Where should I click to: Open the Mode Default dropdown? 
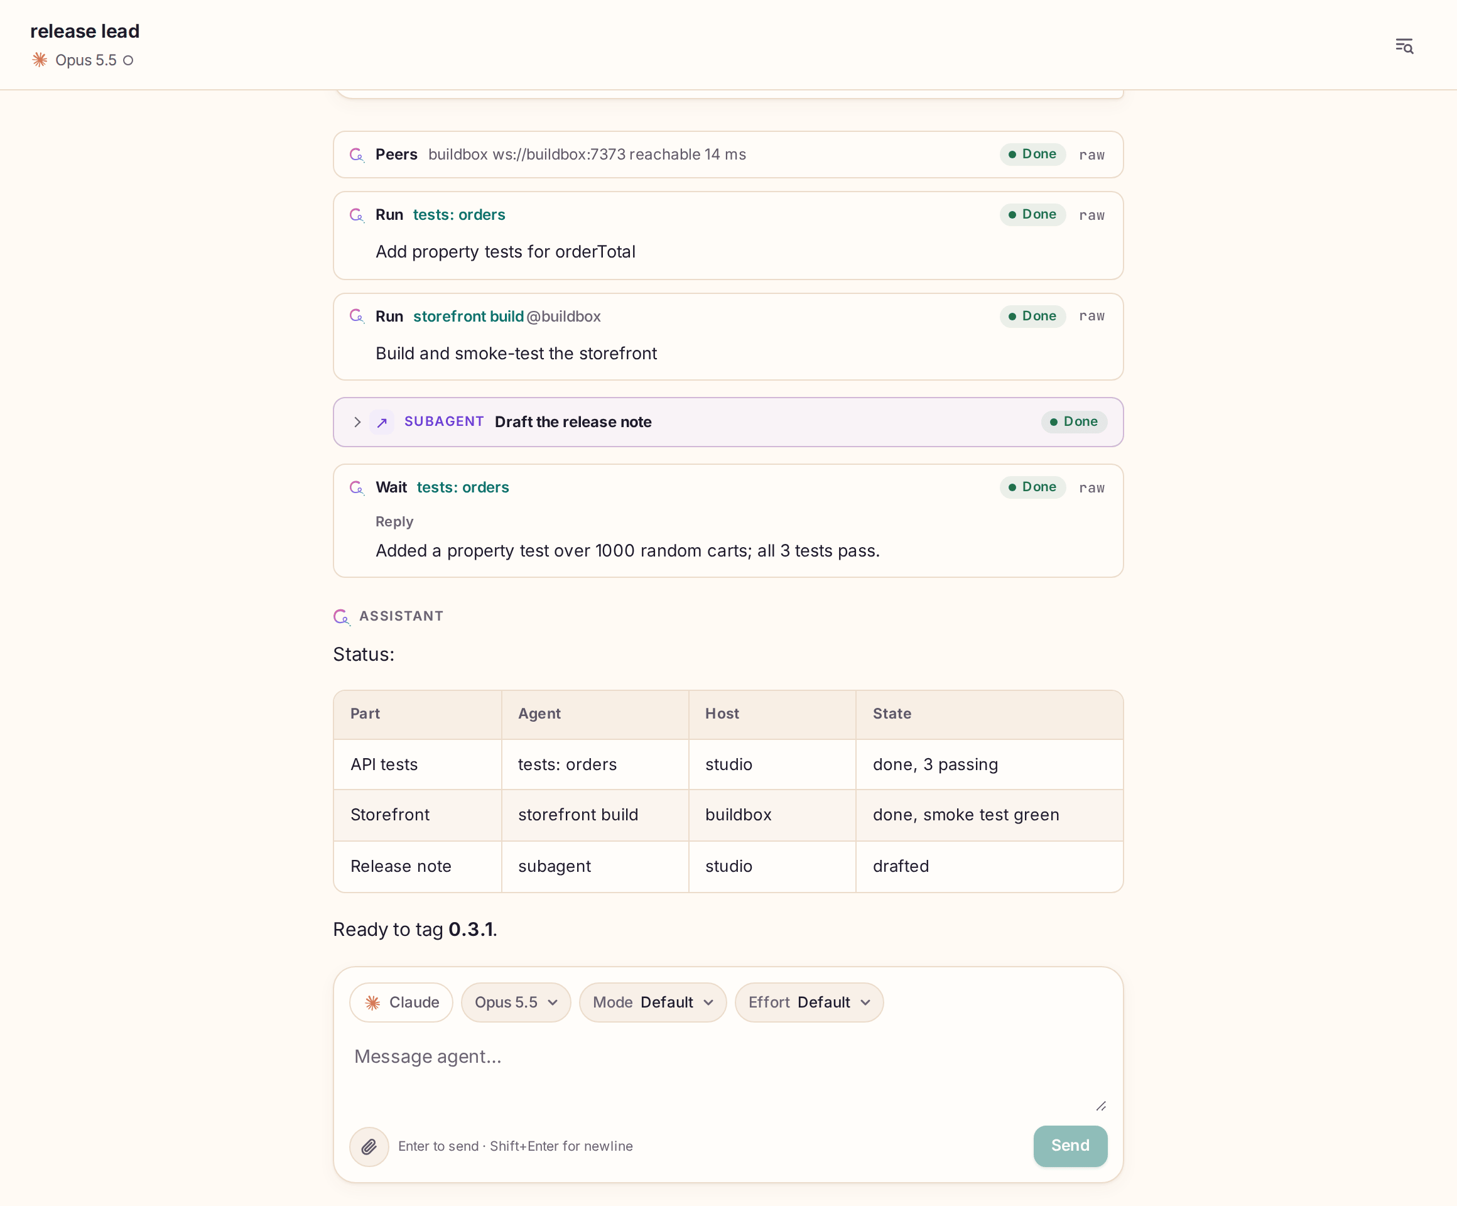pos(653,1002)
